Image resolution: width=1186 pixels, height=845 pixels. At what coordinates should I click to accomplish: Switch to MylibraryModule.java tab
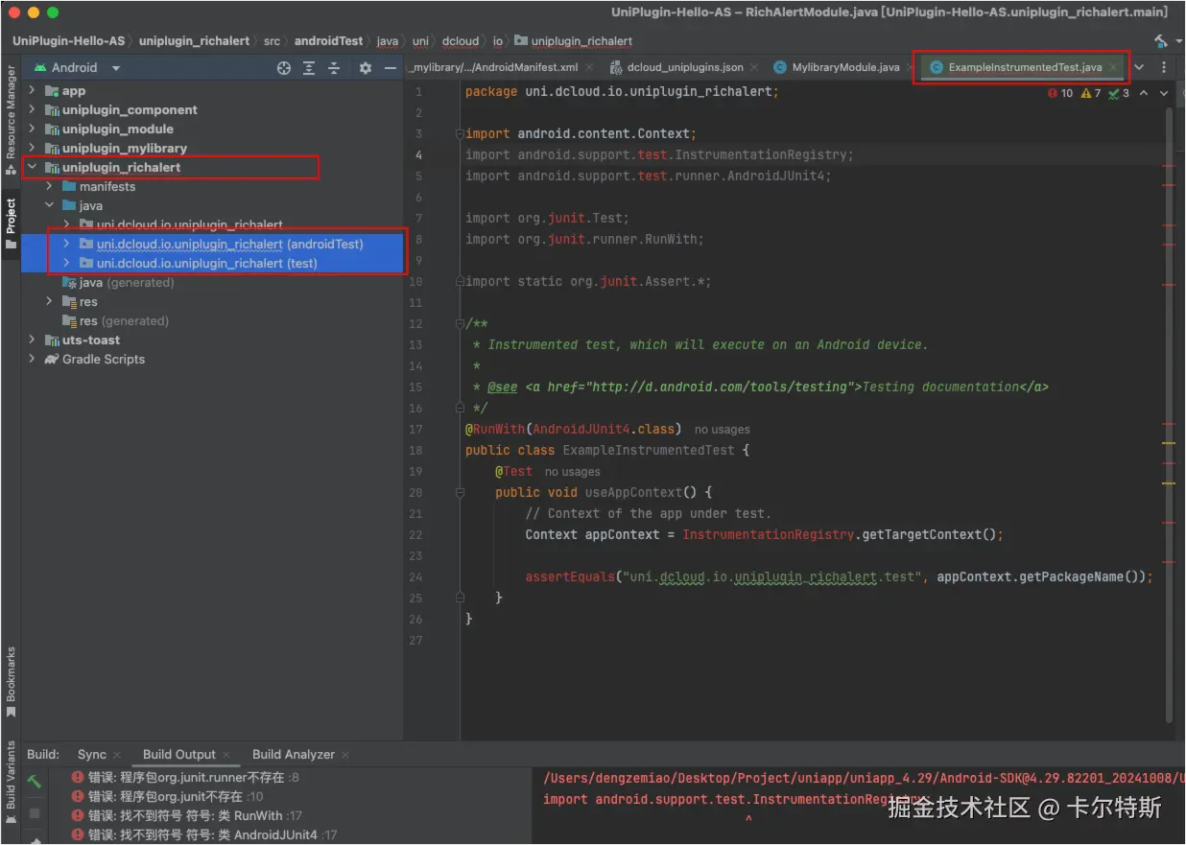click(845, 67)
